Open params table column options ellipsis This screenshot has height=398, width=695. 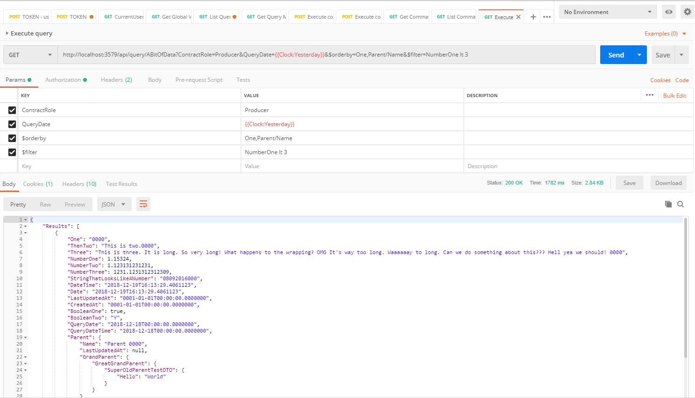coord(649,95)
